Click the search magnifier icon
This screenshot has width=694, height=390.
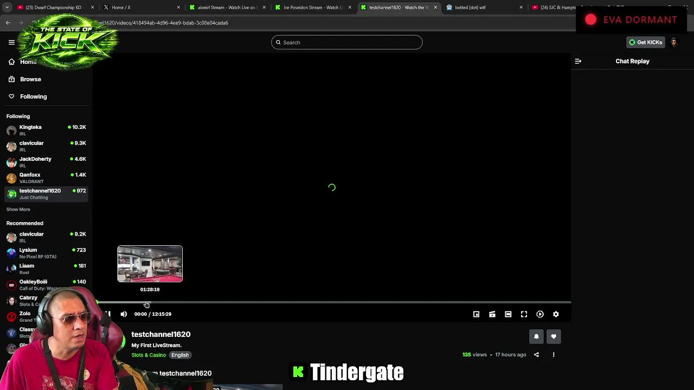click(x=278, y=42)
